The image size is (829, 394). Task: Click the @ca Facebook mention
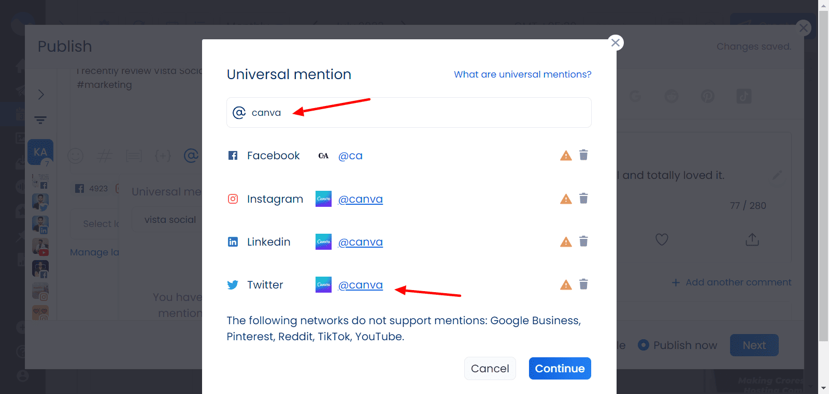tap(350, 156)
